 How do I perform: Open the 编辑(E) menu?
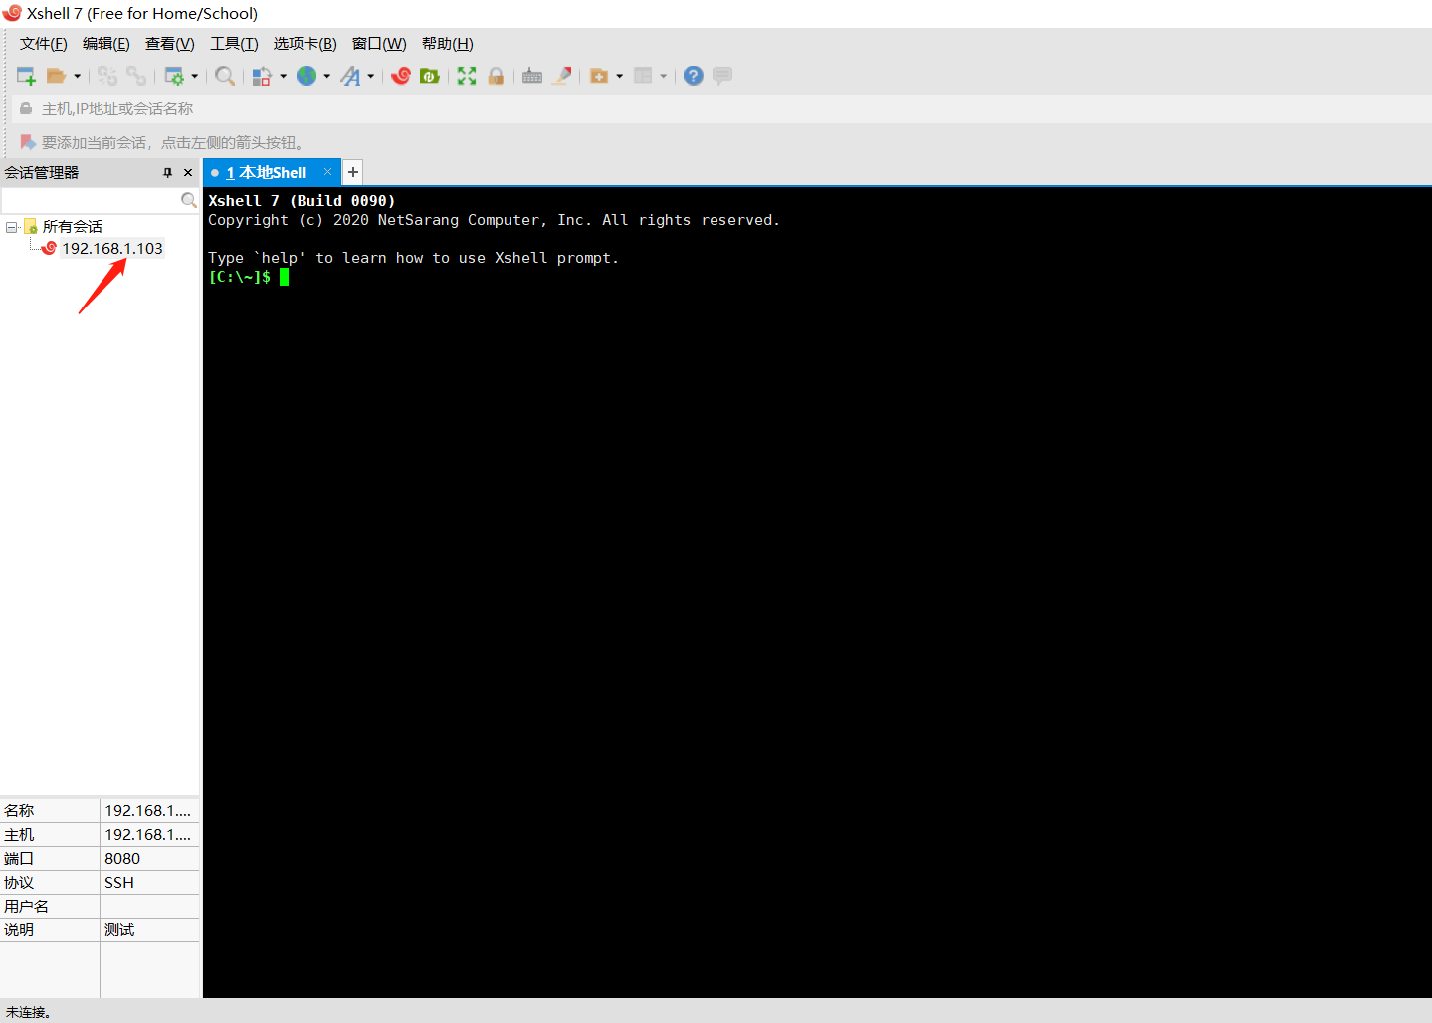(106, 44)
